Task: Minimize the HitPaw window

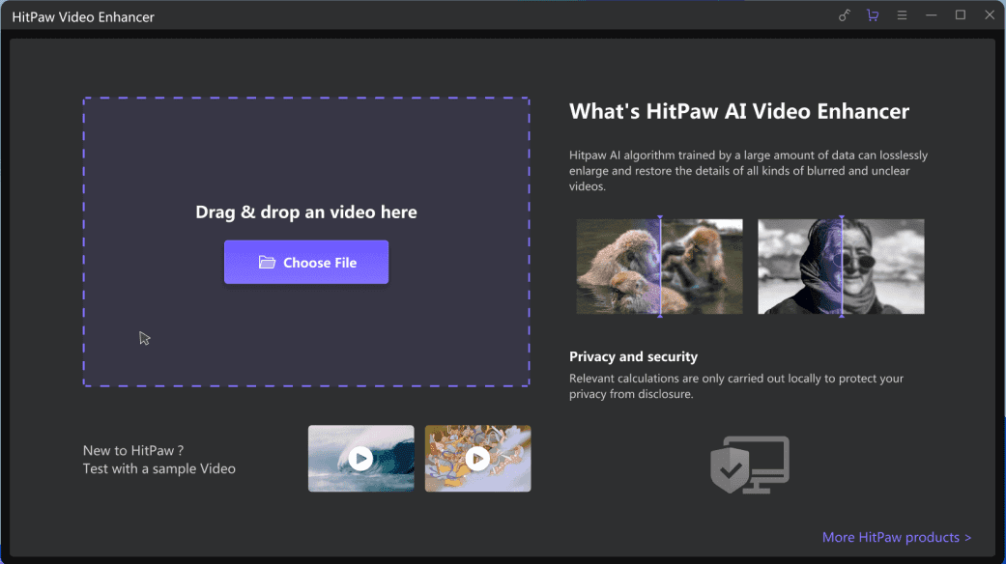Action: [x=931, y=15]
